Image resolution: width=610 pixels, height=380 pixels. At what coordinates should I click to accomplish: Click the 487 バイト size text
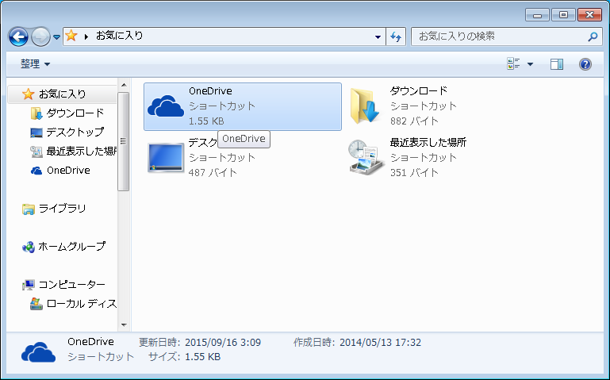pos(213,173)
